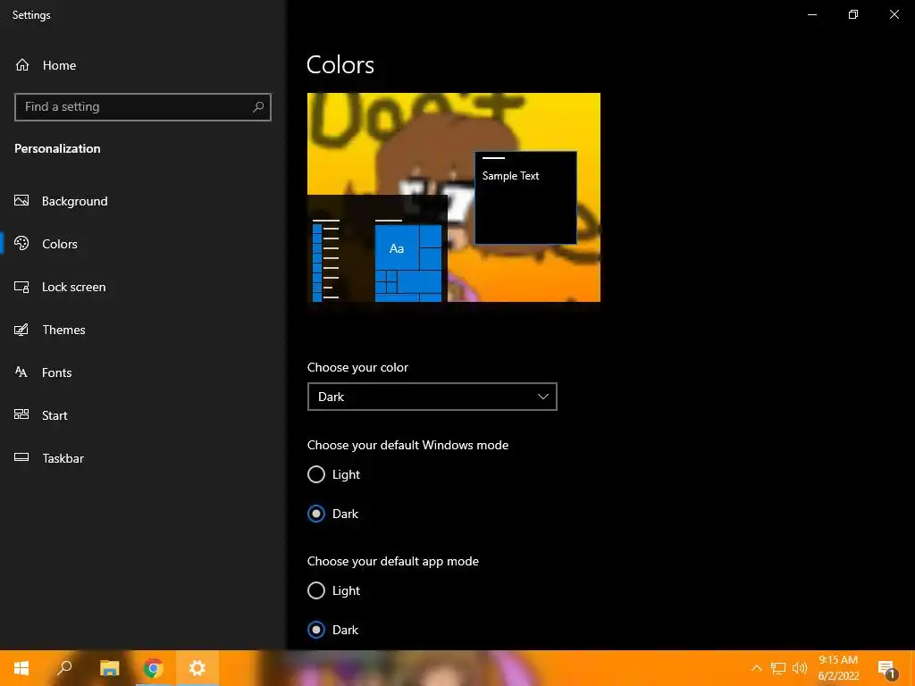
Task: Click the Personalization heading
Action: click(x=57, y=148)
